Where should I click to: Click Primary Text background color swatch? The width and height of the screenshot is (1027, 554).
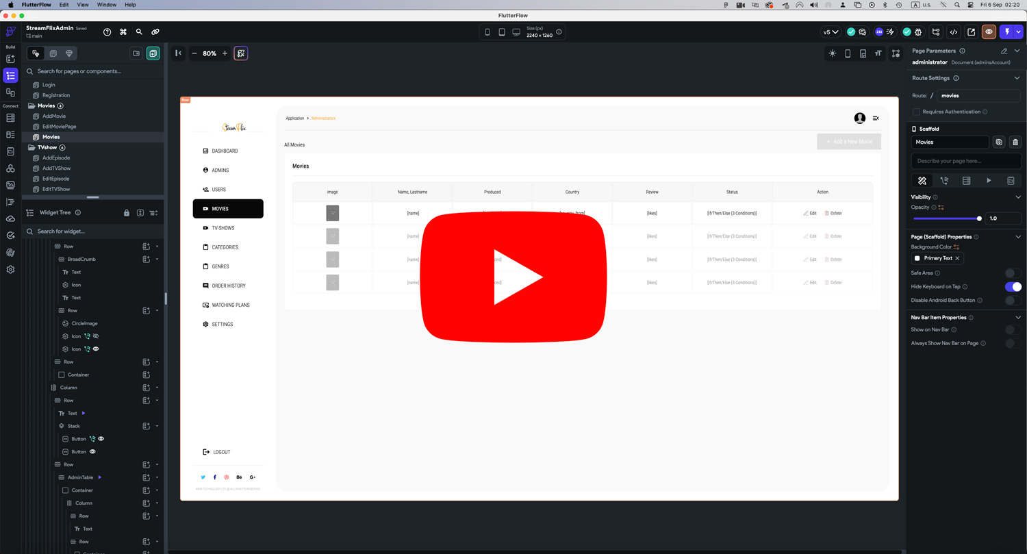pos(917,258)
